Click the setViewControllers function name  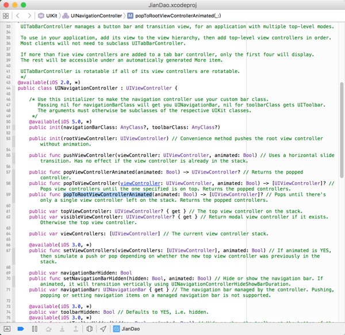point(89,251)
